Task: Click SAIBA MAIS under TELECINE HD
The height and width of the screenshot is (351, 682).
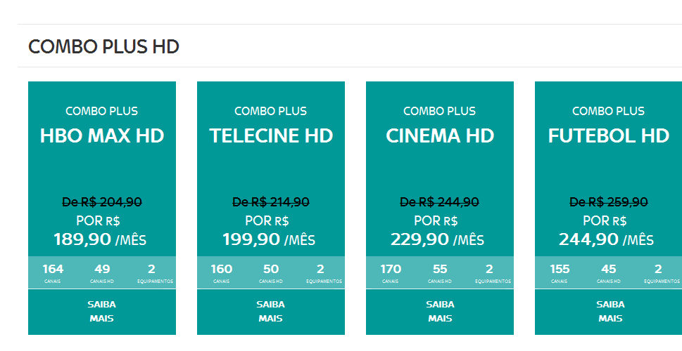Action: [270, 312]
